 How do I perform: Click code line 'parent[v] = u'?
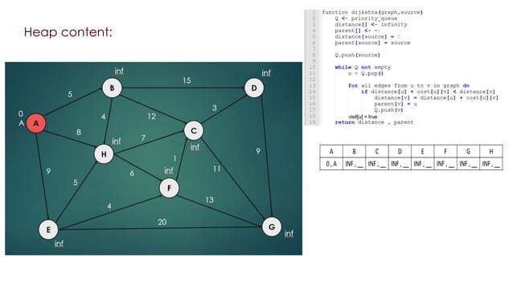pos(396,104)
